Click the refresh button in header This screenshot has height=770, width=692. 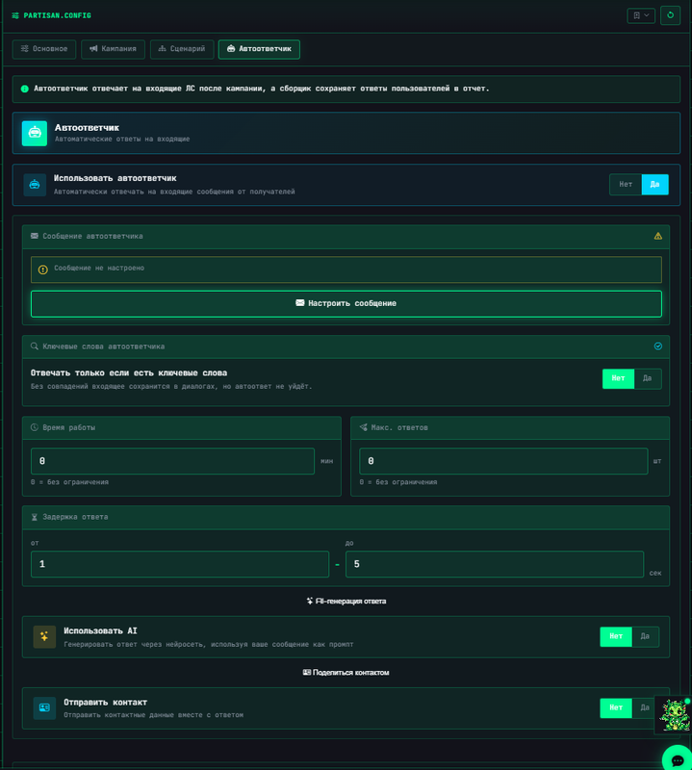pos(670,15)
